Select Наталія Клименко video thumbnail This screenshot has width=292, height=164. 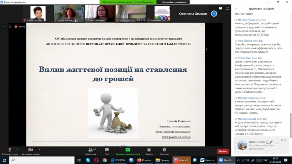pyautogui.click(x=100, y=14)
